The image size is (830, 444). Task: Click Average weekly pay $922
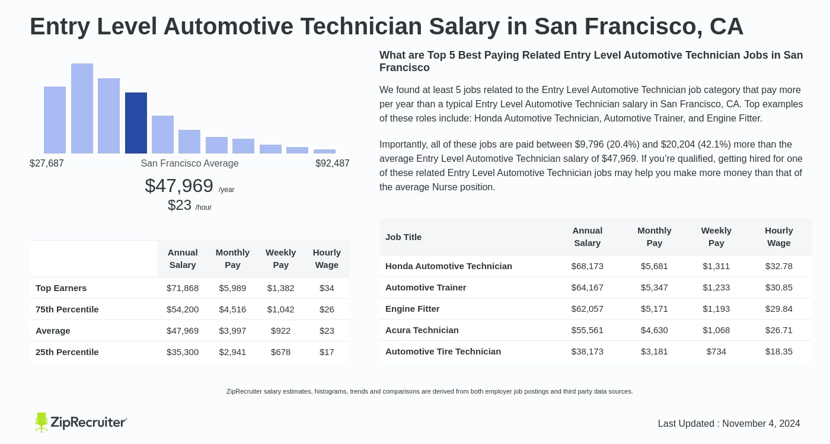click(x=280, y=331)
